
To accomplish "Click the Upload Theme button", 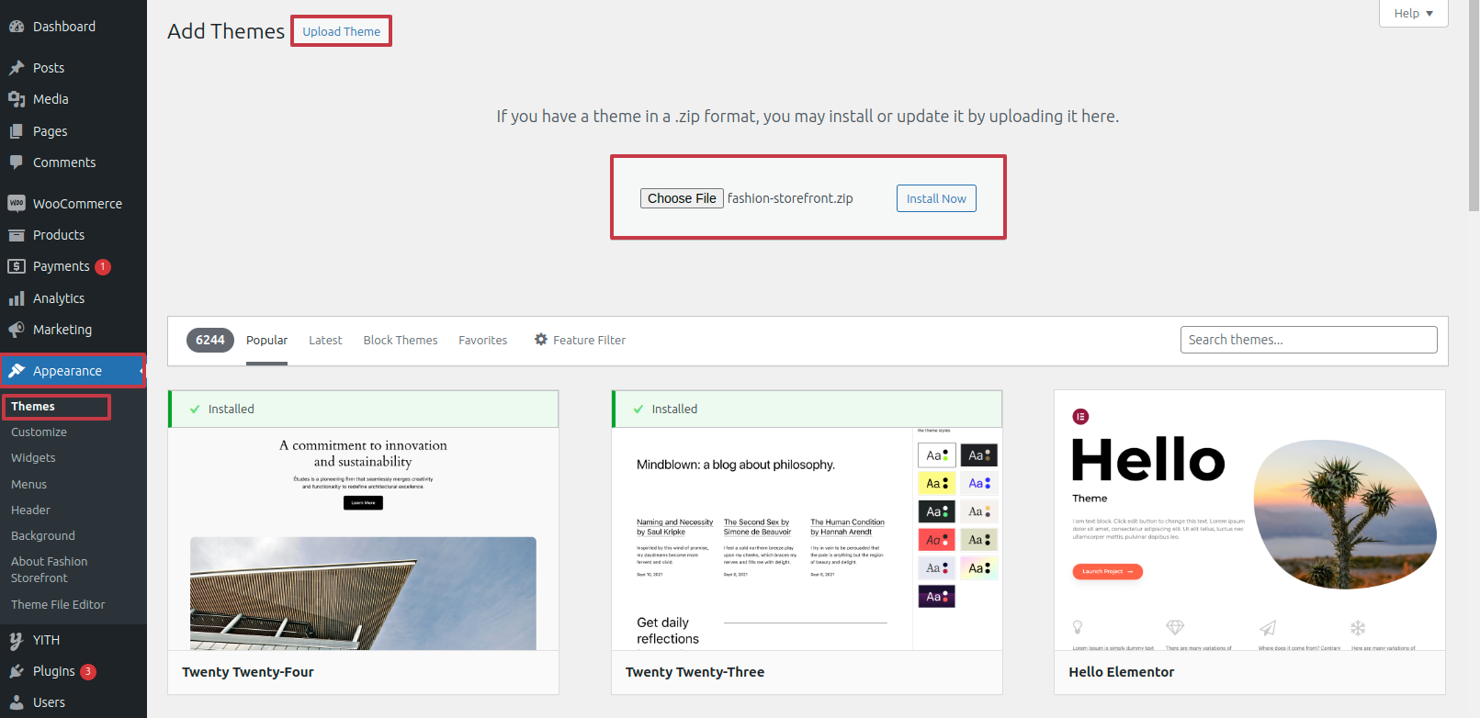I will tap(342, 31).
